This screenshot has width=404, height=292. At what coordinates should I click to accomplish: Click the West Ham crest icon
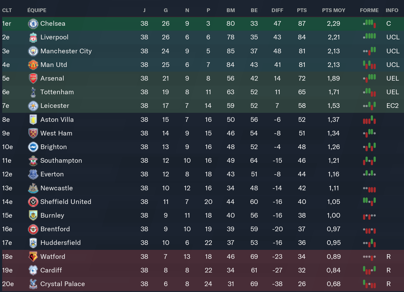(33, 133)
